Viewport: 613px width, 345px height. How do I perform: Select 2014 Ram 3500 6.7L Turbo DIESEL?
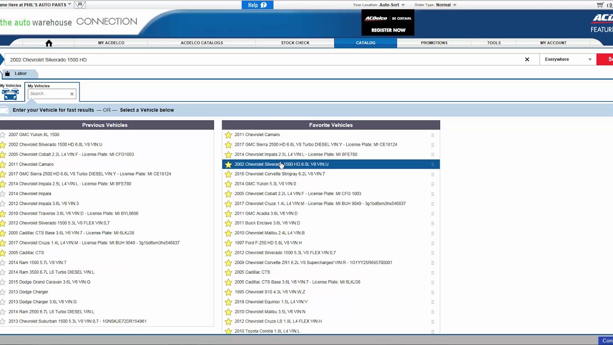click(51, 272)
